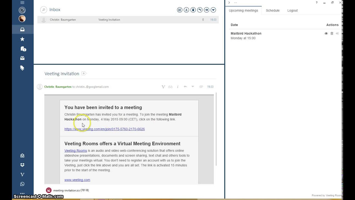The image size is (355, 200).
Task: Click the Inbox folder title
Action: [x=55, y=10]
